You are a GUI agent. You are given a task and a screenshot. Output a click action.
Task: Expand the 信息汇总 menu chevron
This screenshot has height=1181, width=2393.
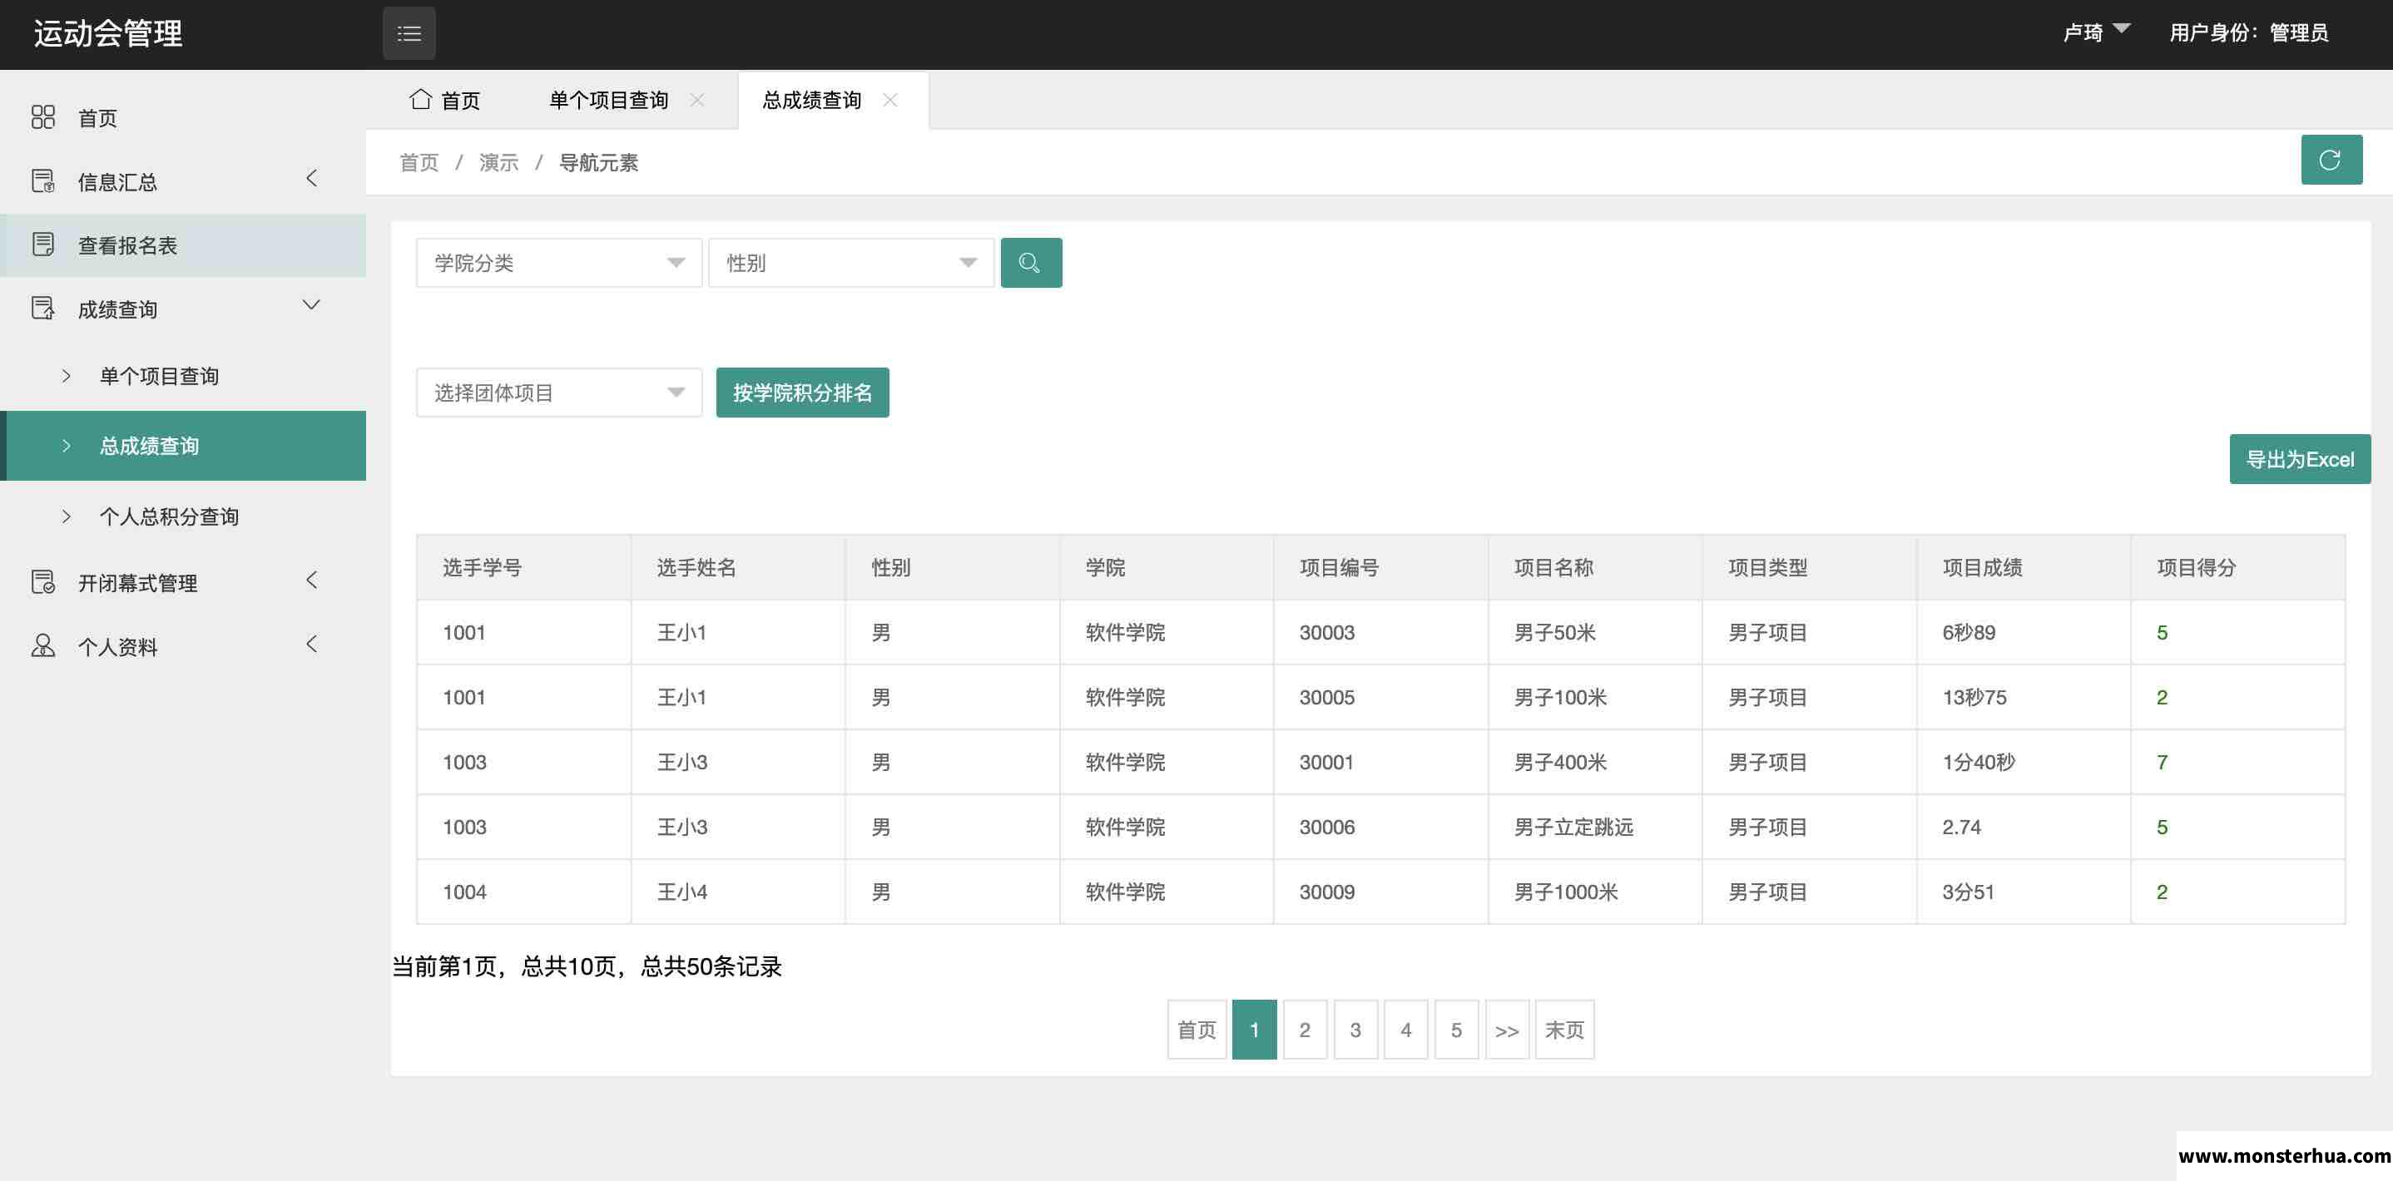[312, 178]
